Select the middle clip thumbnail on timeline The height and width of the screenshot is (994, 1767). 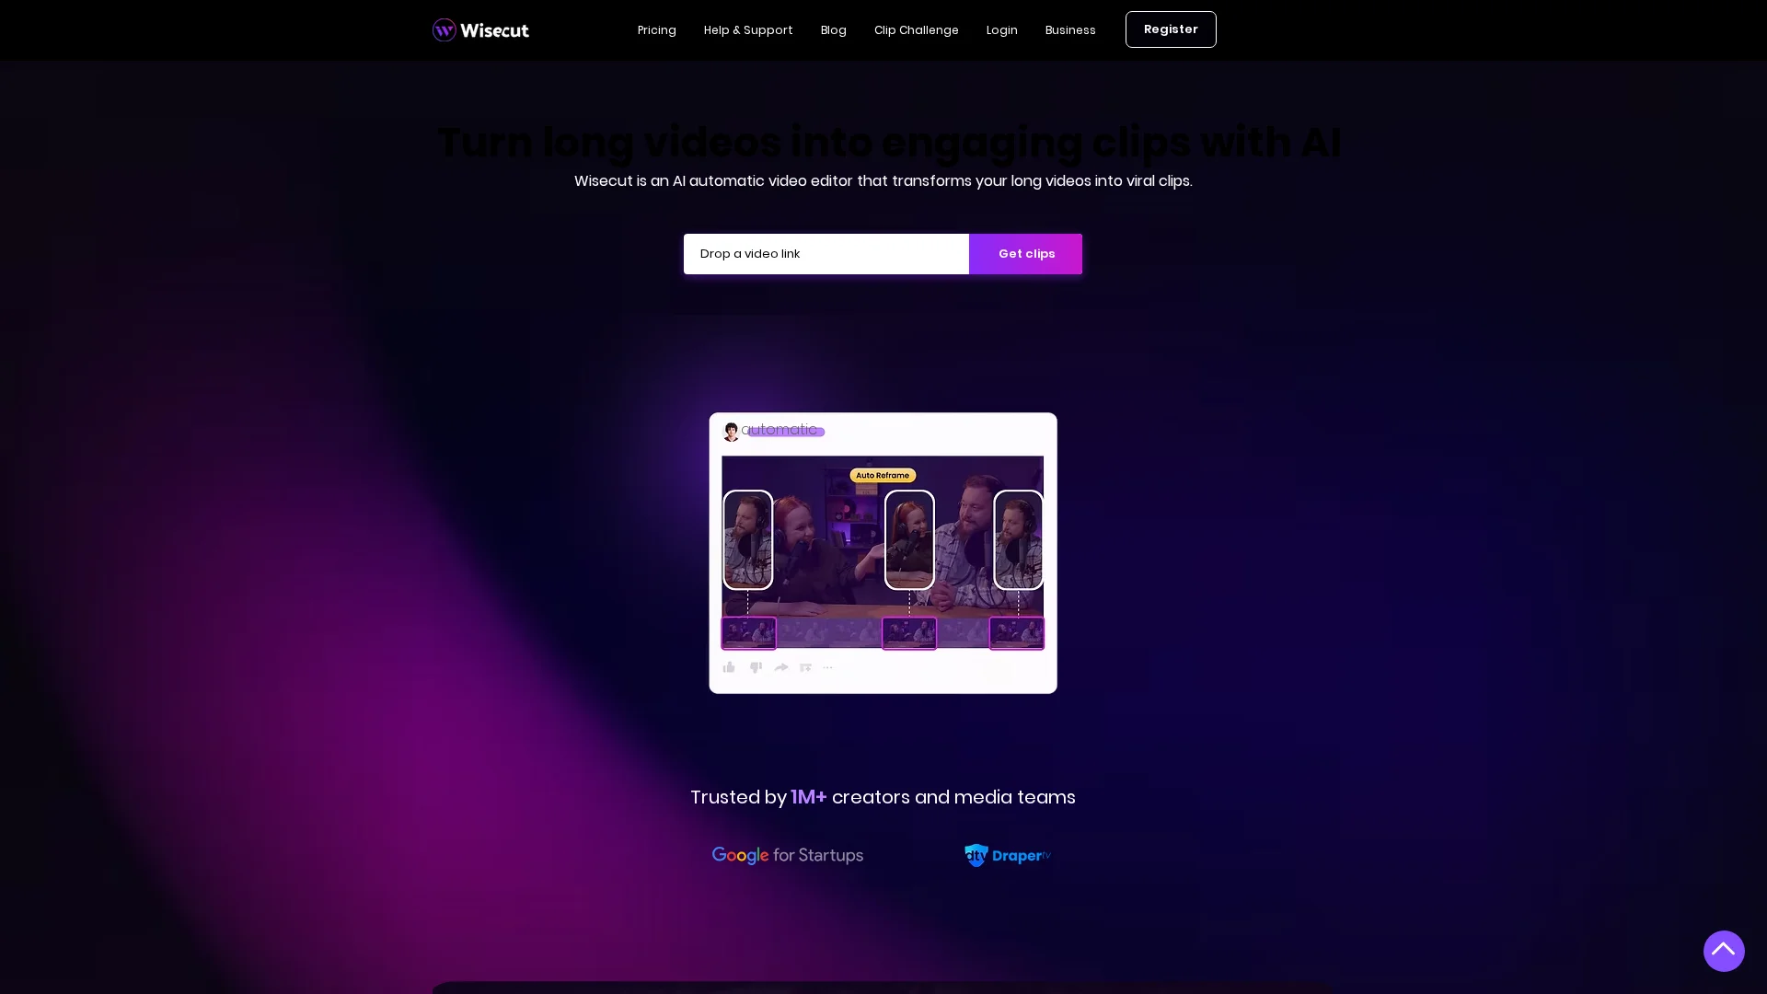pos(909,633)
